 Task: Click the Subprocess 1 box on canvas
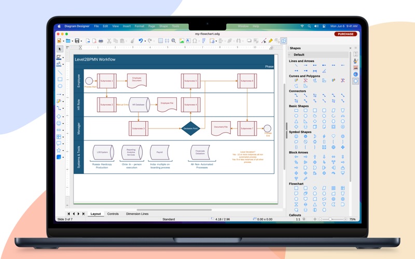(107, 81)
